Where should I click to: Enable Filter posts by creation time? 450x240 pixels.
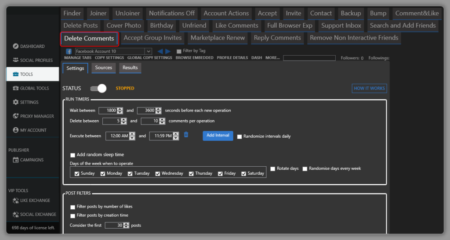[x=73, y=216]
